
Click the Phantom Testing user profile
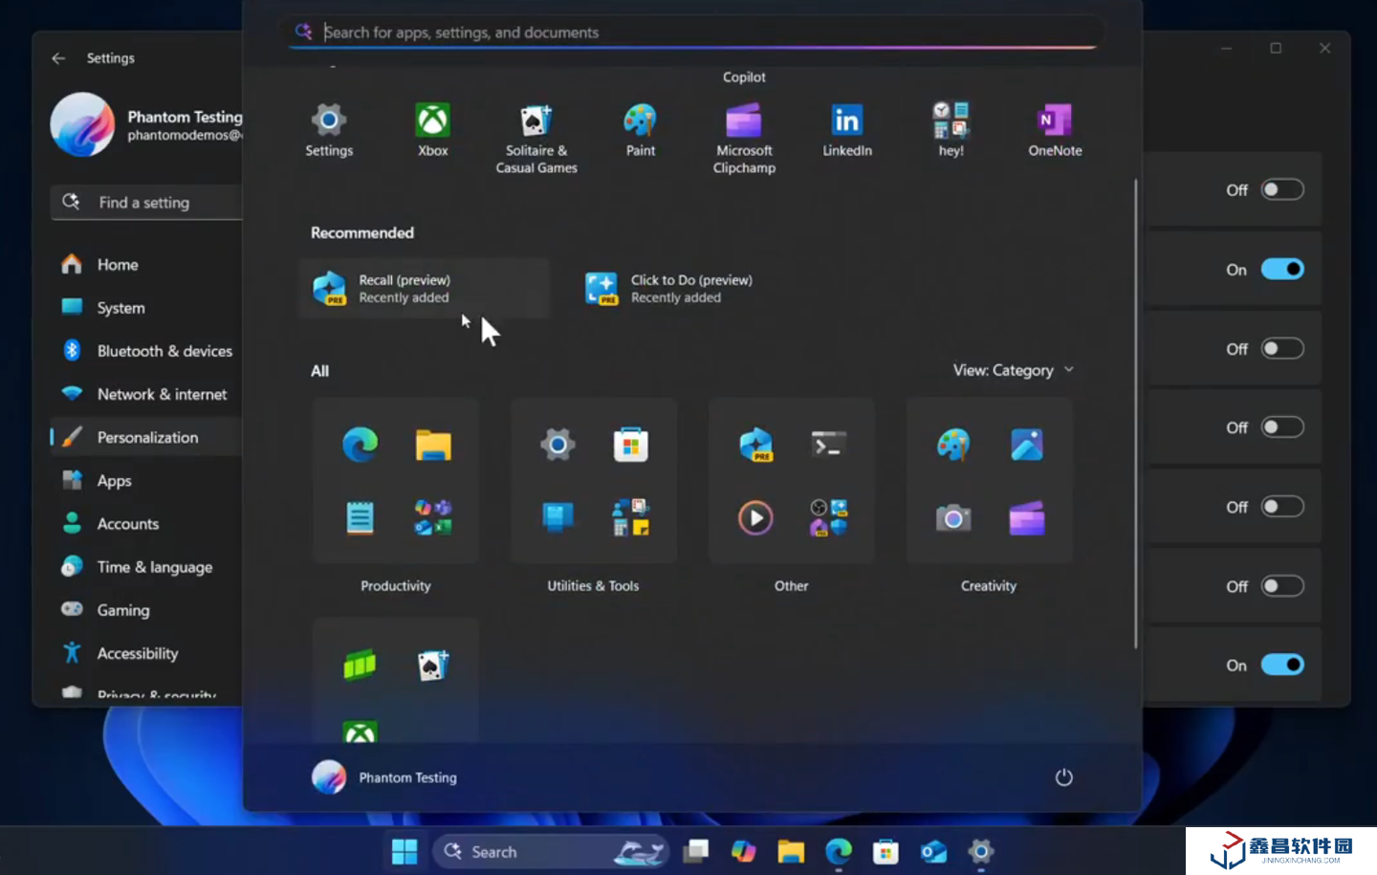click(x=384, y=777)
